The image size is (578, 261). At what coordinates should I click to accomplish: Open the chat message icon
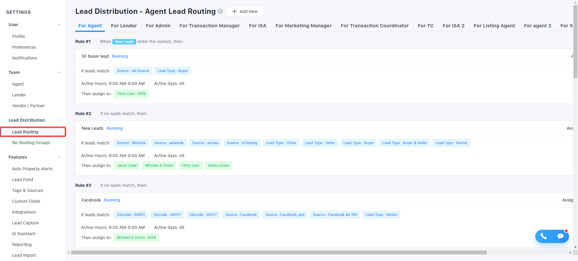tap(560, 236)
